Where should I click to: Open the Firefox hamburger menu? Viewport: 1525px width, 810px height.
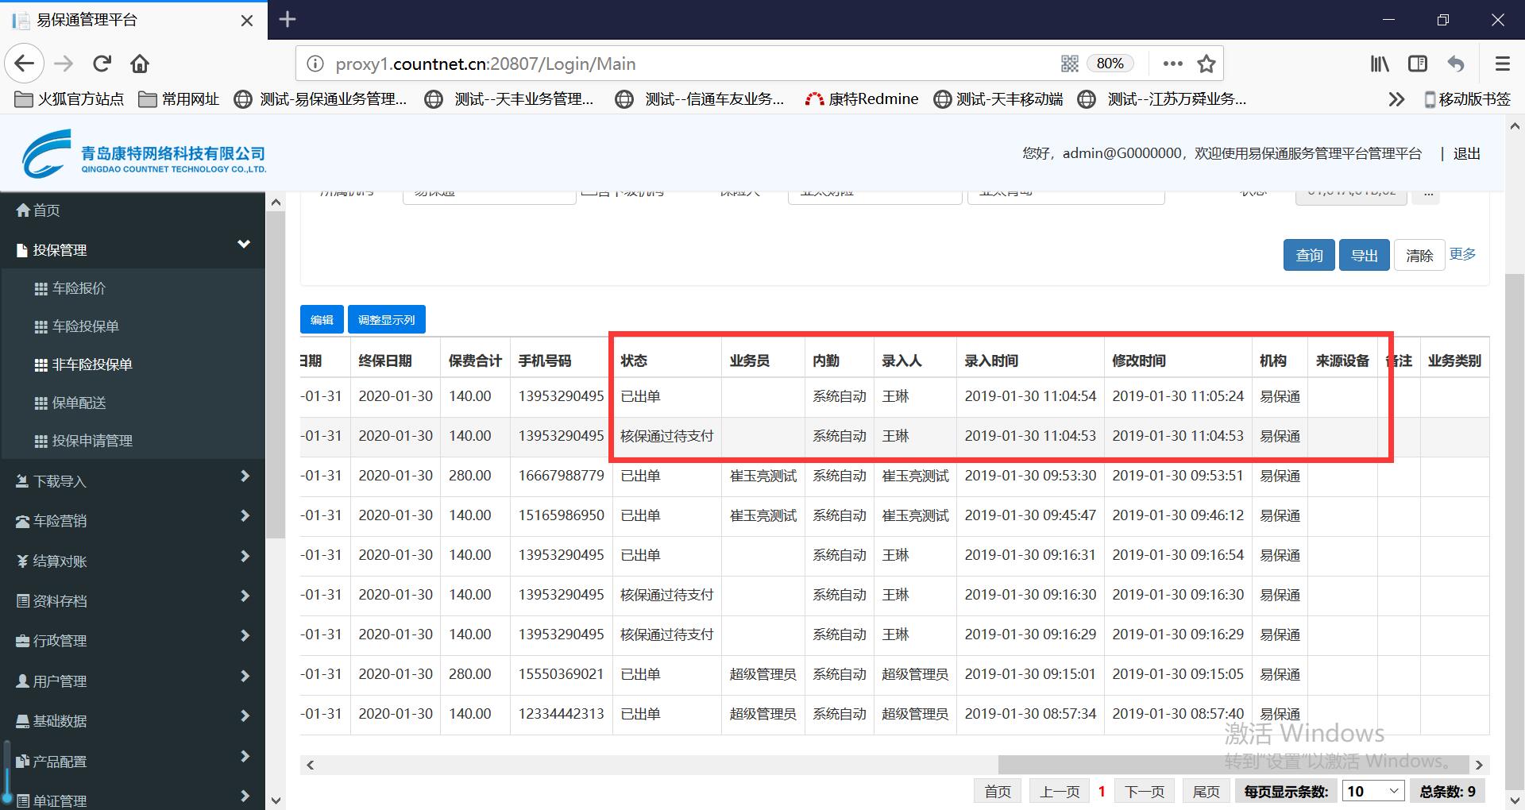1502,64
